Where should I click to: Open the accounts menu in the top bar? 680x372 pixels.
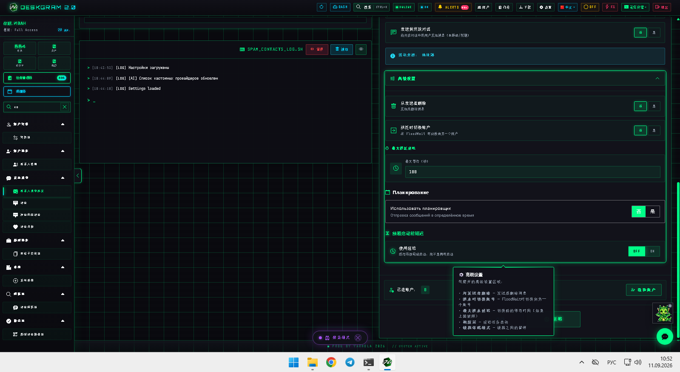click(x=483, y=7)
